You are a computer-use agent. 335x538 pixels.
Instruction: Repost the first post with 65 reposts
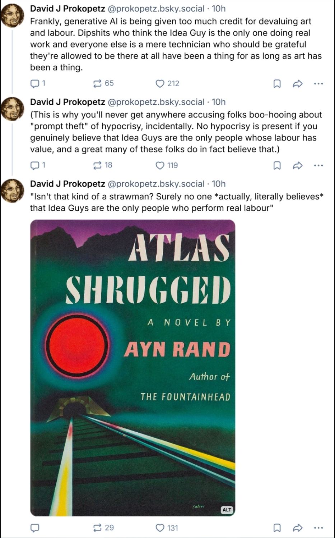coord(103,84)
